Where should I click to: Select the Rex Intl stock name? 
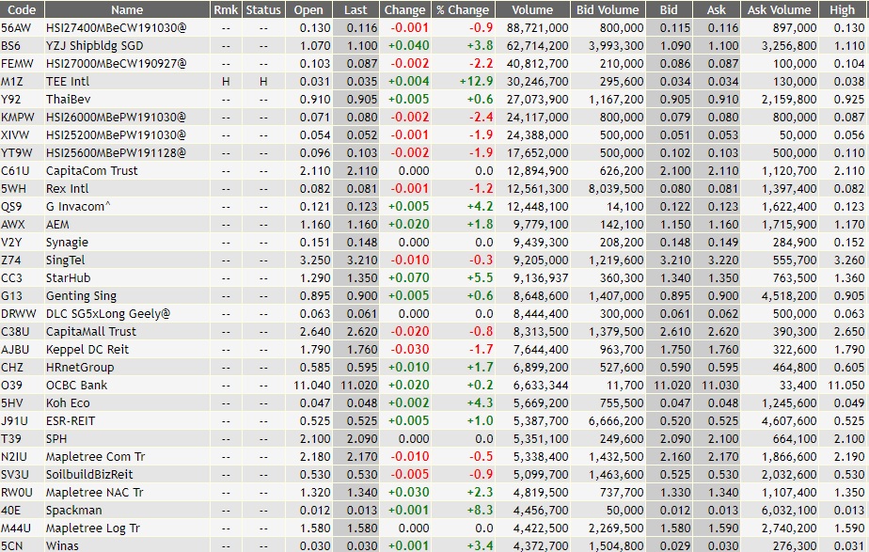67,188
